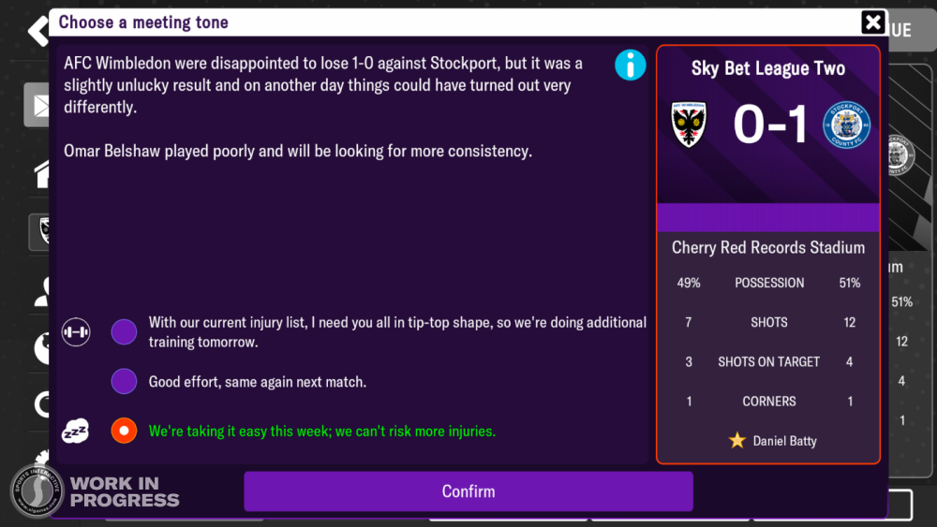Click the dumbbell additional training icon
This screenshot has width=937, height=527.
click(76, 332)
